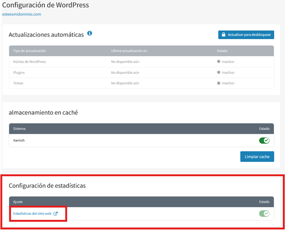
Task: Select the Temas row label
Action: pos(18,83)
